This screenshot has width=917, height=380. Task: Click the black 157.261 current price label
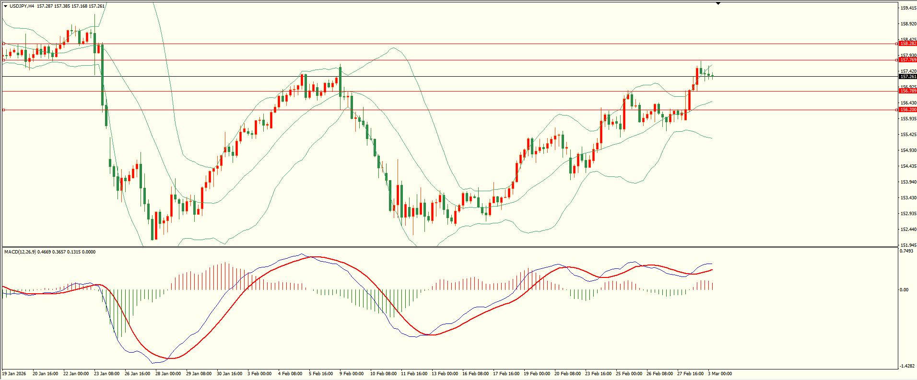pyautogui.click(x=907, y=77)
